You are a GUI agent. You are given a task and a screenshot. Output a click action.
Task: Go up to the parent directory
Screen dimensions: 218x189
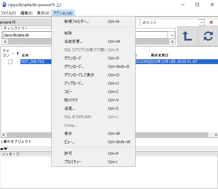tap(187, 36)
